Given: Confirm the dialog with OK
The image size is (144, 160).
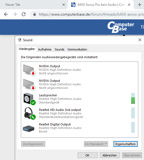Looking at the screenshot, I should pos(87,155).
